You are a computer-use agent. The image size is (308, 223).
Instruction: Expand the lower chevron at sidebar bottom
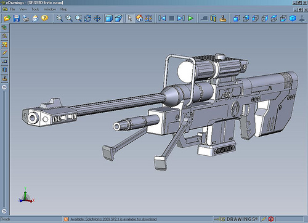tap(4, 211)
